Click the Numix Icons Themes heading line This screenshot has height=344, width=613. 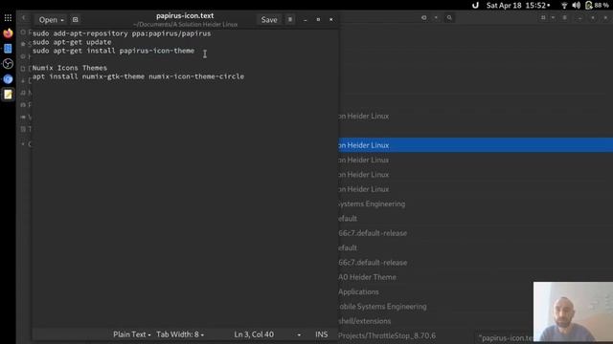[70, 68]
